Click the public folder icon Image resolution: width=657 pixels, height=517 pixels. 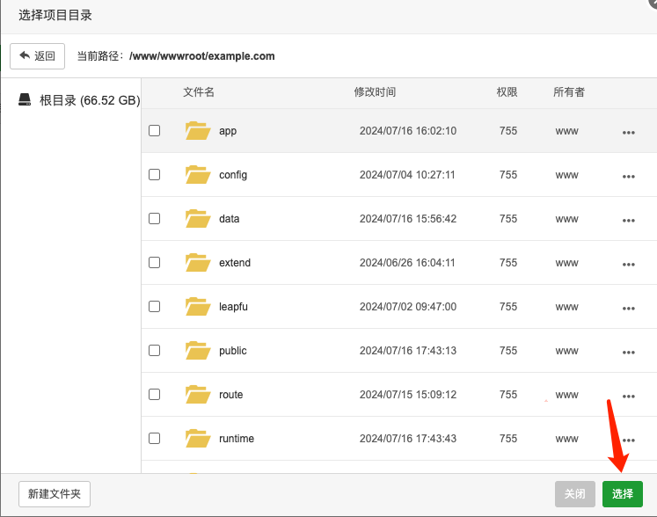pos(198,351)
